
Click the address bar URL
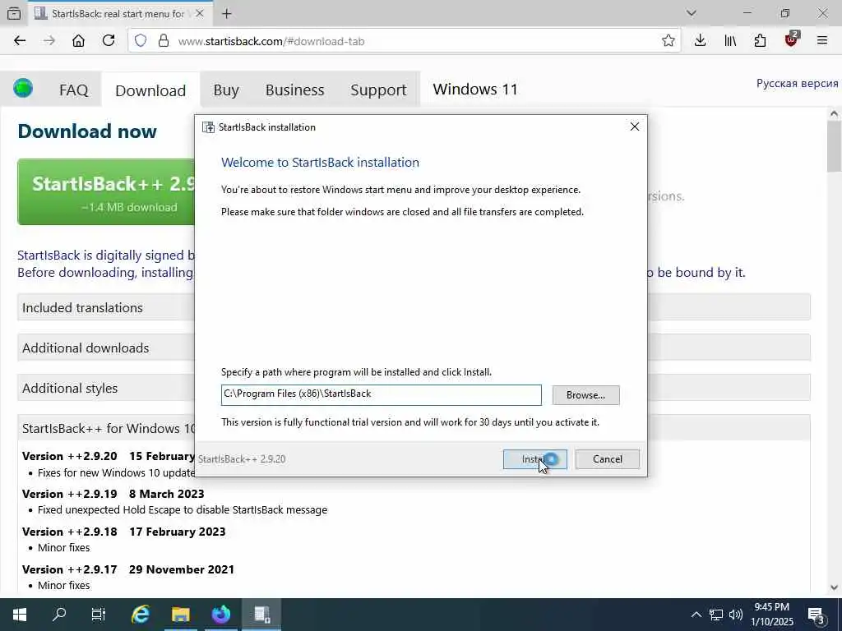pyautogui.click(x=271, y=41)
